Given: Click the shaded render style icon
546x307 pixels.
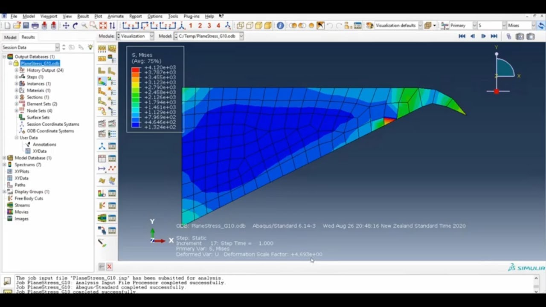Looking at the screenshot, I should pyautogui.click(x=268, y=26).
